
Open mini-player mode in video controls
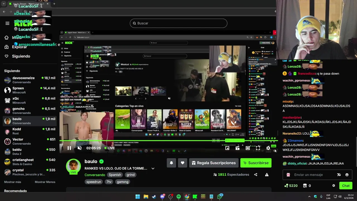click(x=227, y=148)
